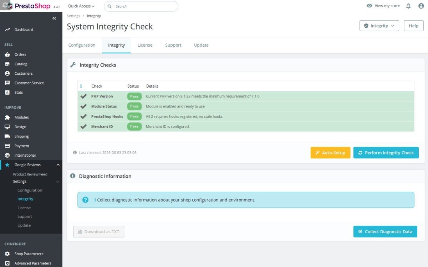Open notifications bell icon

408,6
